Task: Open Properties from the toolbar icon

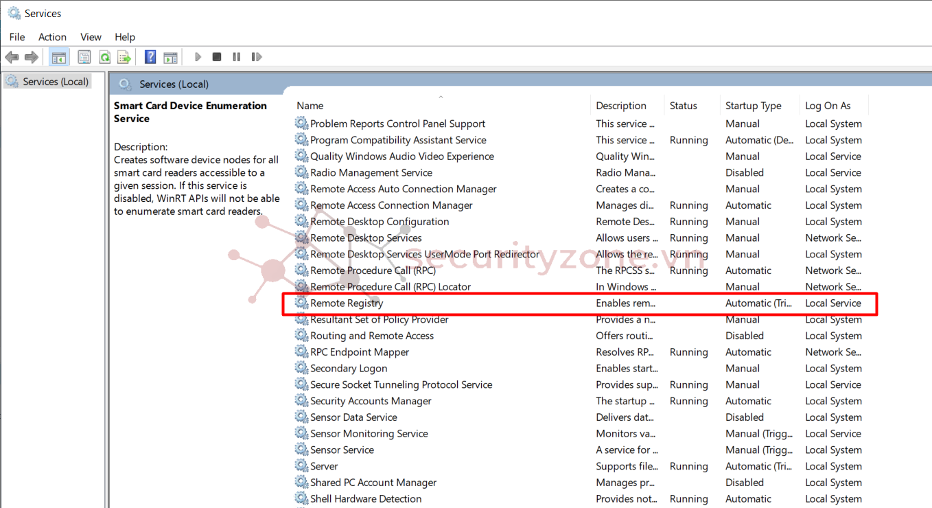Action: tap(84, 57)
